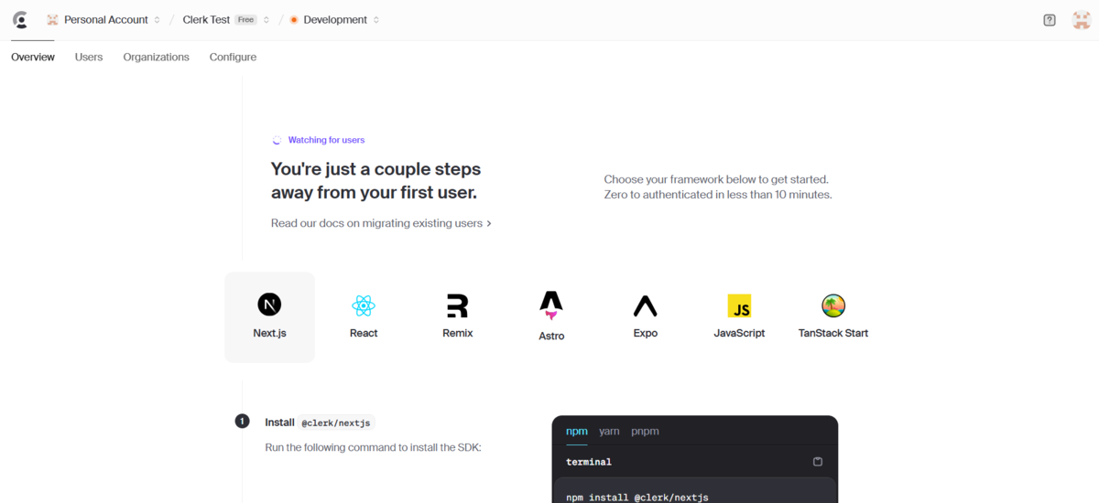The height and width of the screenshot is (503, 1099).
Task: Select the pnpm package manager tab
Action: point(645,431)
